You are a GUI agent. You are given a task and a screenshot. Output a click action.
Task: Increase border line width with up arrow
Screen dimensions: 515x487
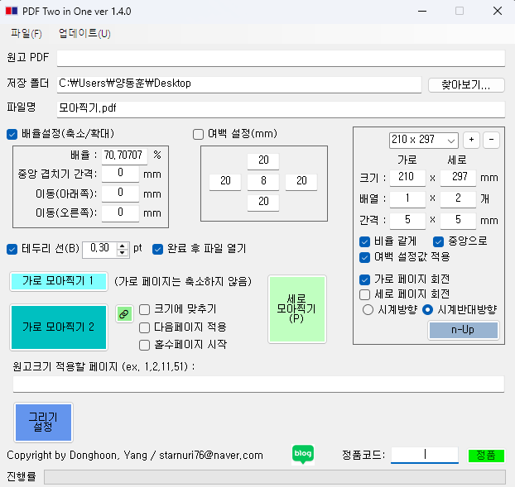point(123,246)
